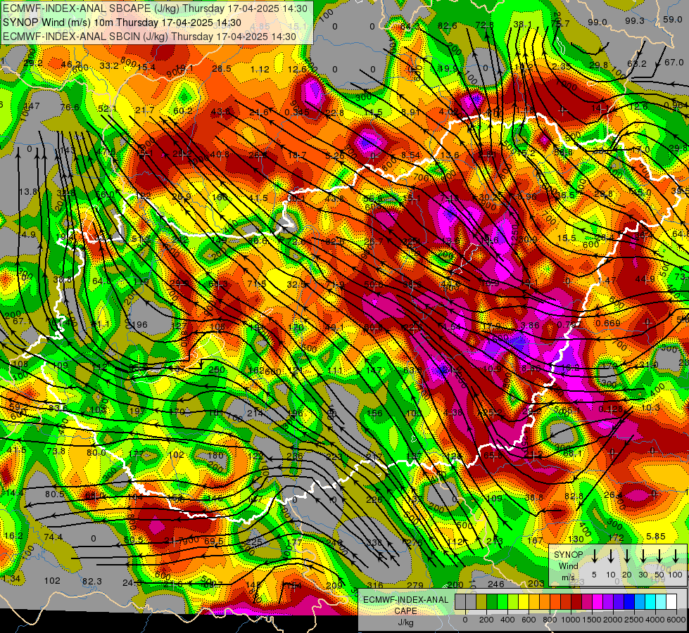
Task: Click the map value 5.26
Action: (x=335, y=155)
